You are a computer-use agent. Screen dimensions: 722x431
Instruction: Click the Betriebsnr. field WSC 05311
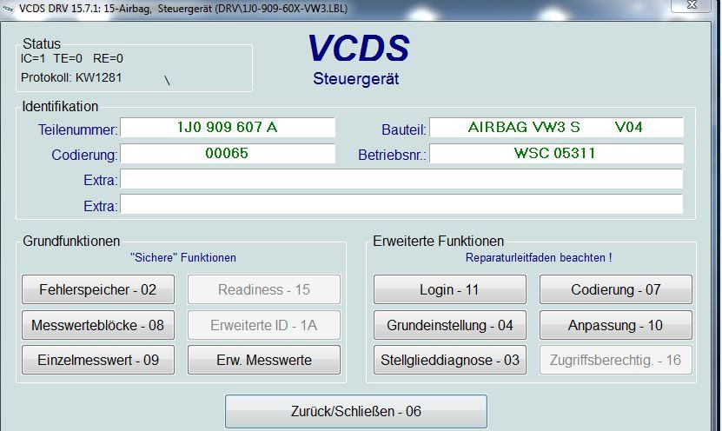tap(556, 153)
